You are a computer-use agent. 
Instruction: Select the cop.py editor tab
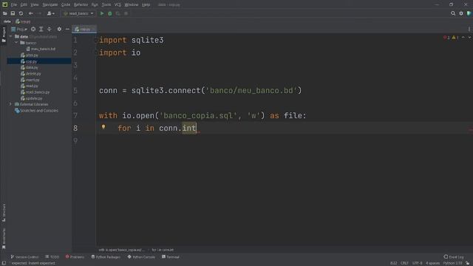point(84,30)
